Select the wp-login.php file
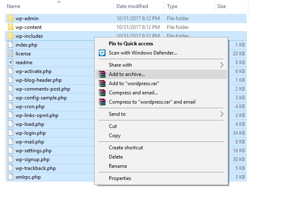The height and width of the screenshot is (219, 290). (30, 133)
